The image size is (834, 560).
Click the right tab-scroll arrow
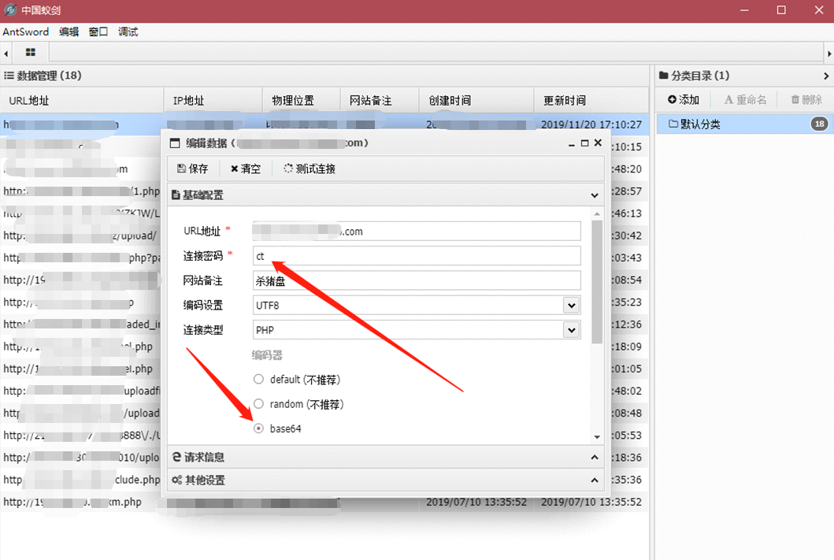(x=828, y=54)
